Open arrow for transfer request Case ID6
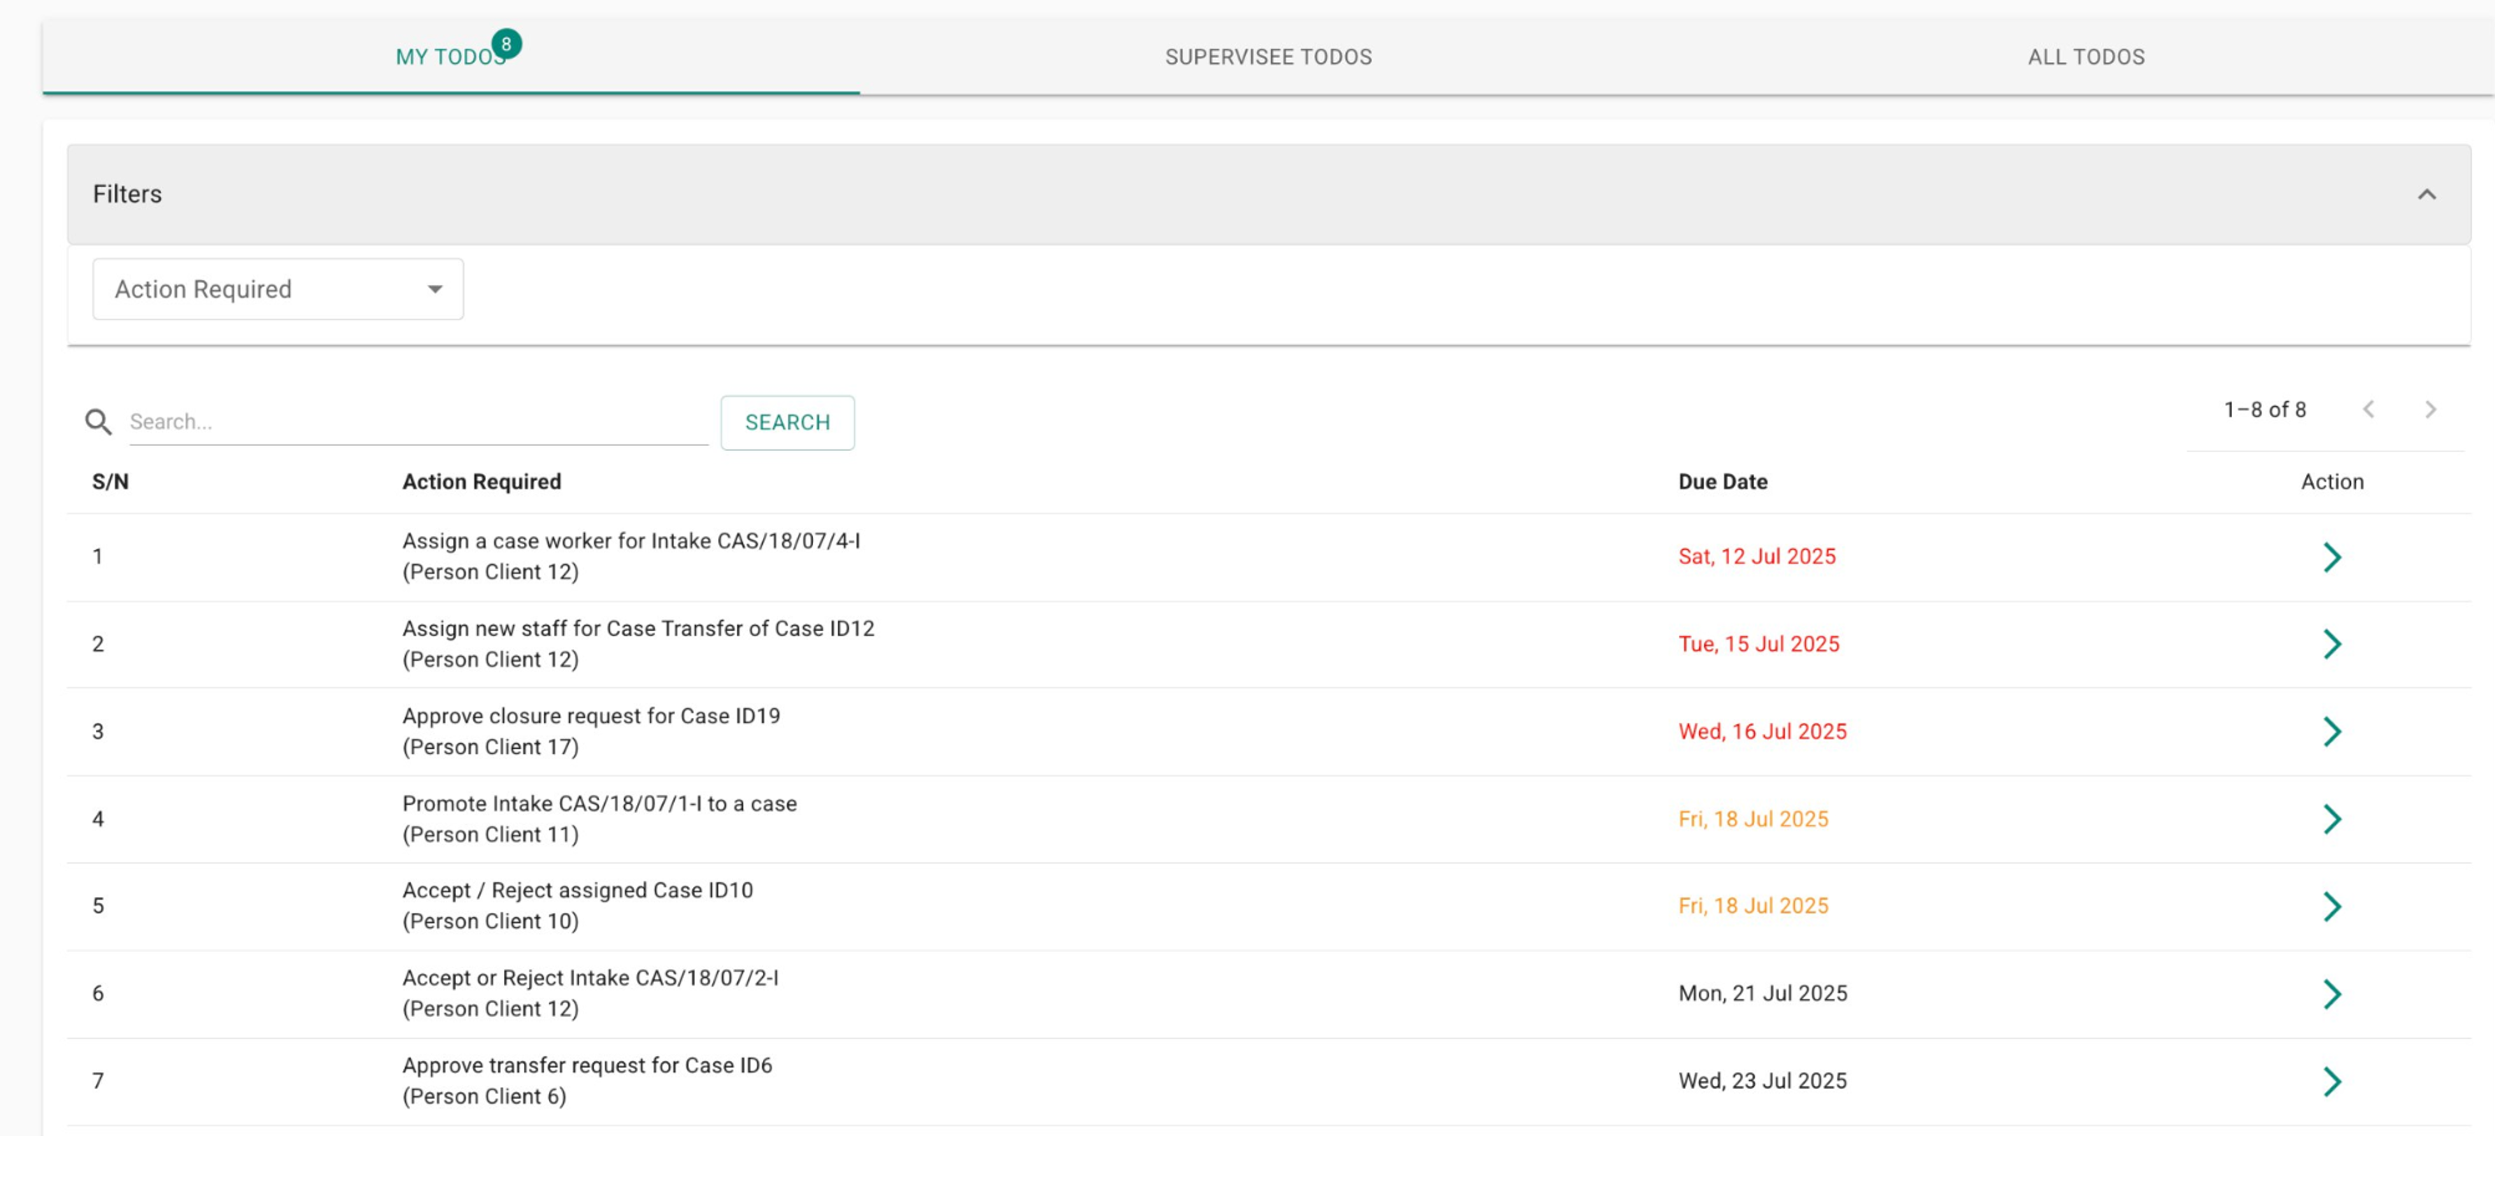 click(2331, 1080)
